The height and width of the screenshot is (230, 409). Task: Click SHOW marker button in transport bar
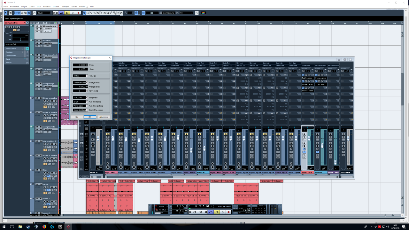click(x=254, y=206)
